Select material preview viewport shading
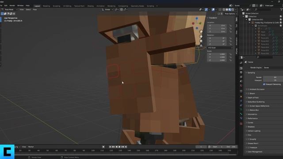Image resolution: width=283 pixels, height=159 pixels. 230,10
